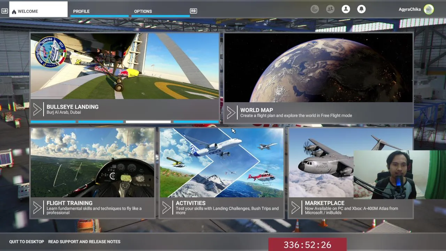Click the Marketplace arrow icon

click(296, 208)
